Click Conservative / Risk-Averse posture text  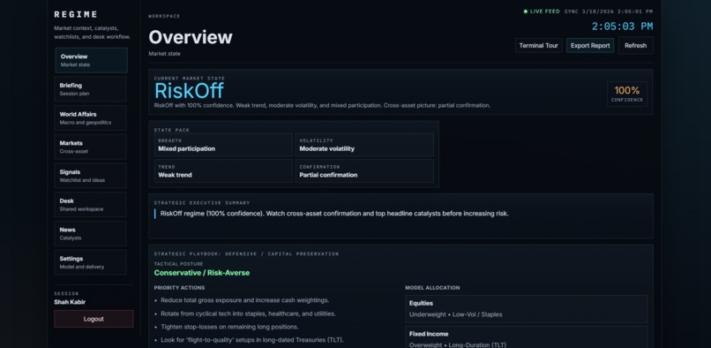tap(202, 273)
